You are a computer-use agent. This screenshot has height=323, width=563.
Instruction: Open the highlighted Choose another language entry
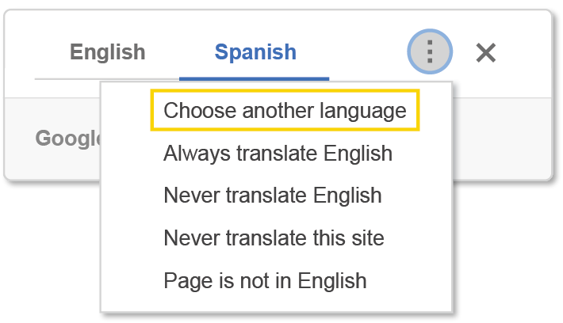285,111
